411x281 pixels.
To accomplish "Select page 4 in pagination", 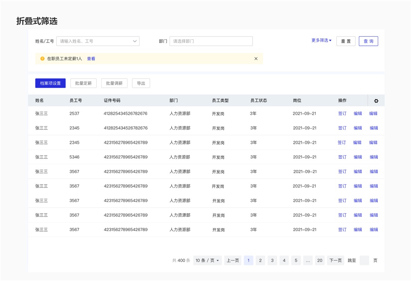I will click(x=284, y=261).
